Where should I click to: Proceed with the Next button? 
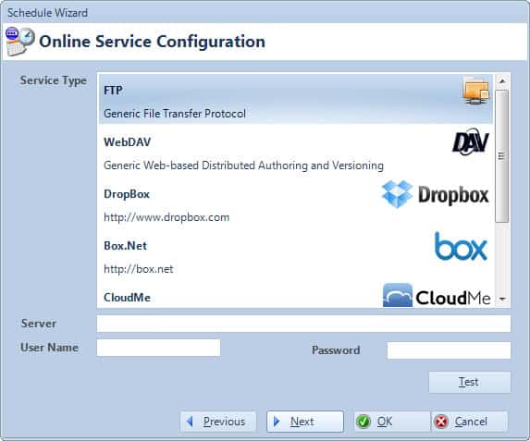pyautogui.click(x=305, y=422)
